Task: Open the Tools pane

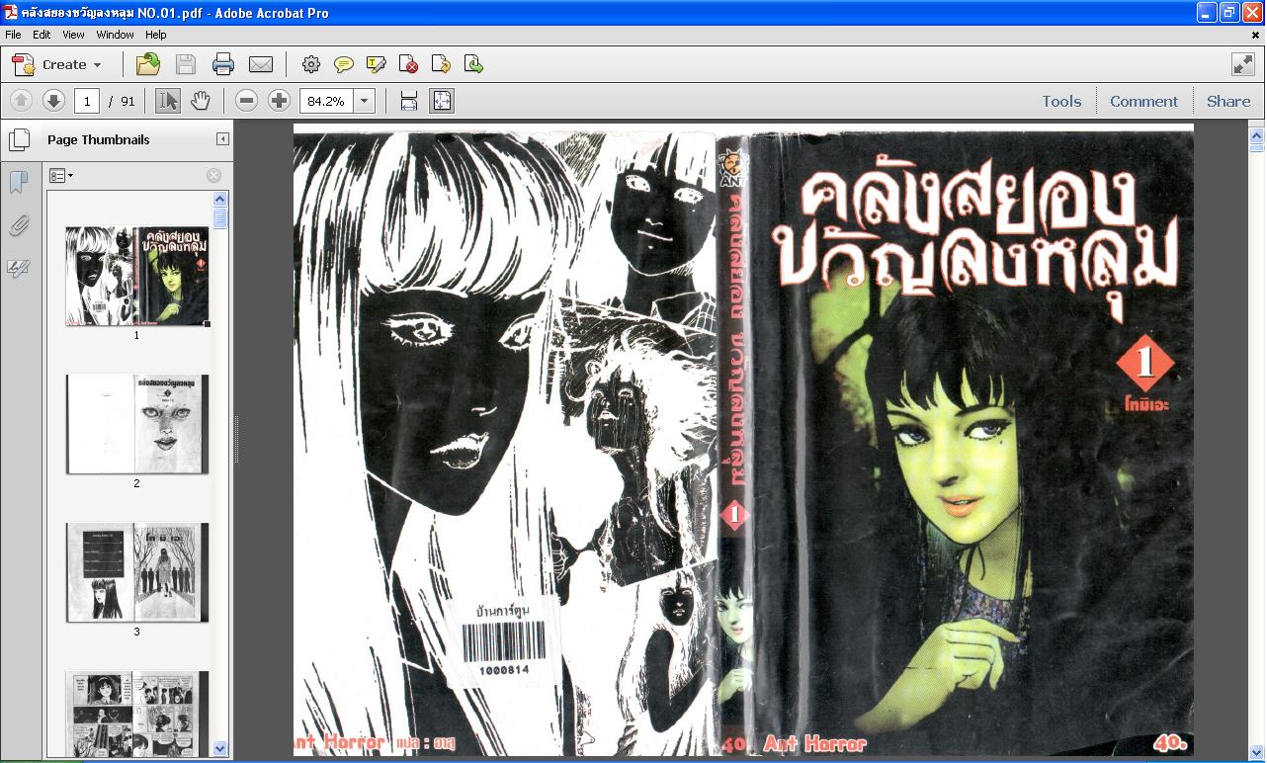Action: click(x=1061, y=101)
